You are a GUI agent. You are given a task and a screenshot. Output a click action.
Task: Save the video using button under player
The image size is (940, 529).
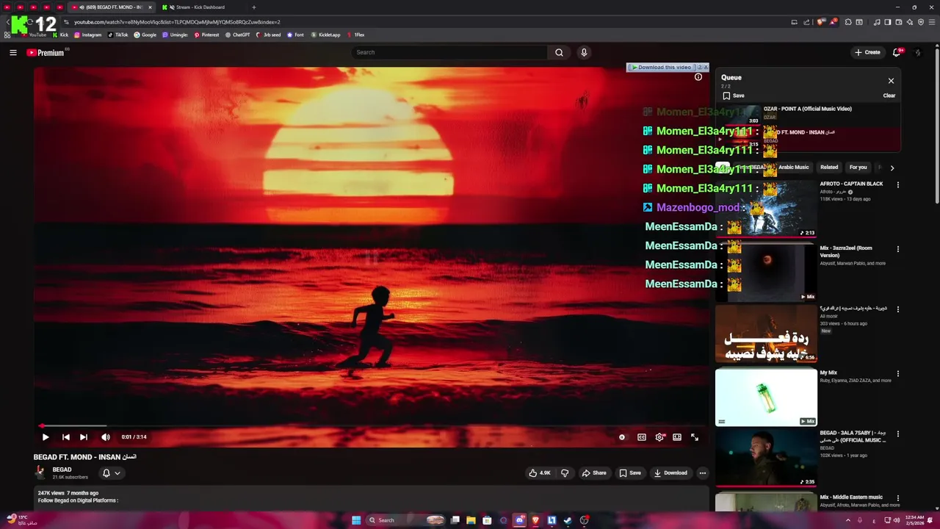pyautogui.click(x=630, y=473)
